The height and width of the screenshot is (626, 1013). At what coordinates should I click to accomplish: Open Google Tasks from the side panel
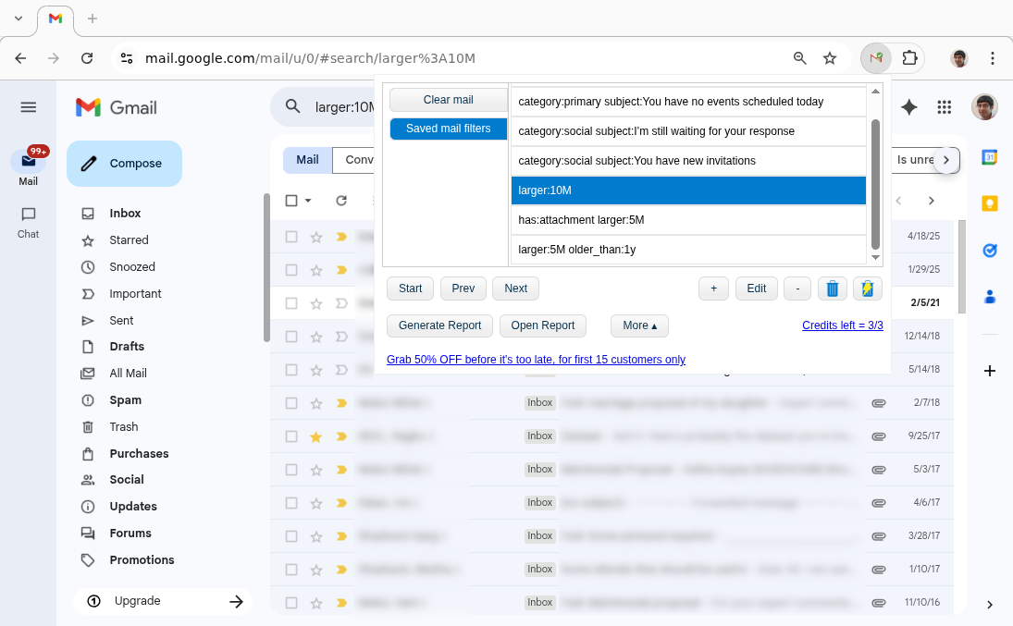[989, 250]
